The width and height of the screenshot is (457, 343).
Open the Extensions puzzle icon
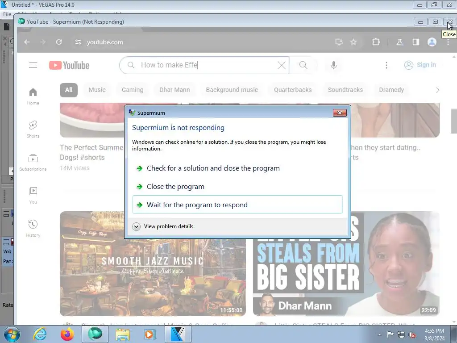coord(376,42)
